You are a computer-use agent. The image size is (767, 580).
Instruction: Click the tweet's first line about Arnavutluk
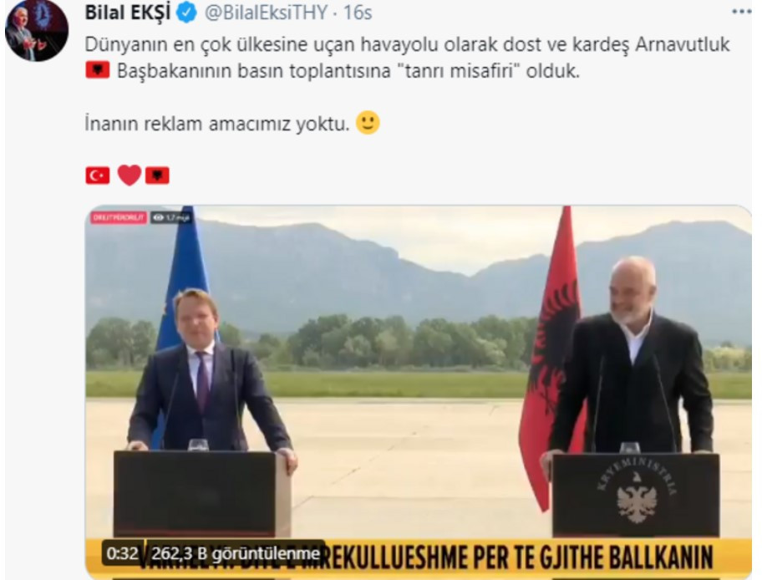[407, 44]
